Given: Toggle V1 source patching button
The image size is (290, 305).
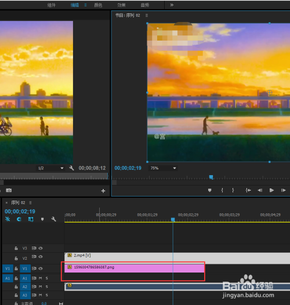Looking at the screenshot, I should pos(8,268).
